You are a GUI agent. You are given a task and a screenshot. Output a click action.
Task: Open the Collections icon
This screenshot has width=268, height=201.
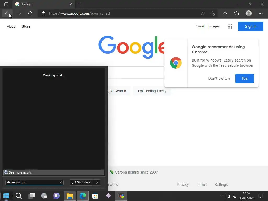click(x=237, y=13)
